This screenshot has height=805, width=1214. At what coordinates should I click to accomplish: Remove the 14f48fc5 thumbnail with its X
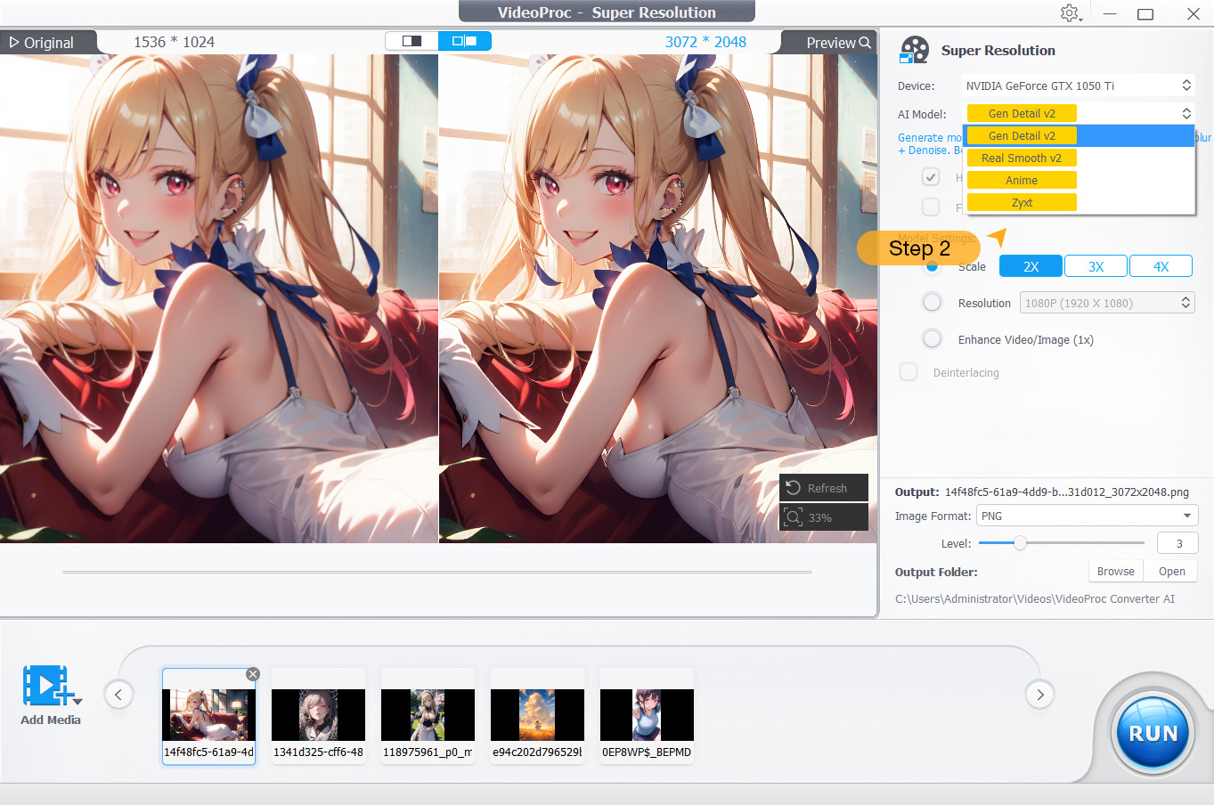tap(253, 674)
